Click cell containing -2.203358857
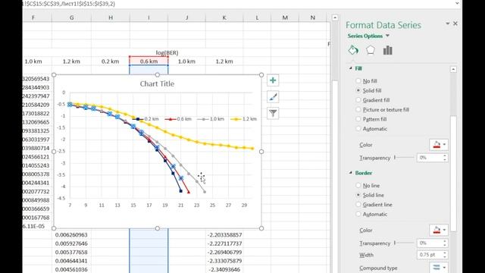 click(224, 235)
